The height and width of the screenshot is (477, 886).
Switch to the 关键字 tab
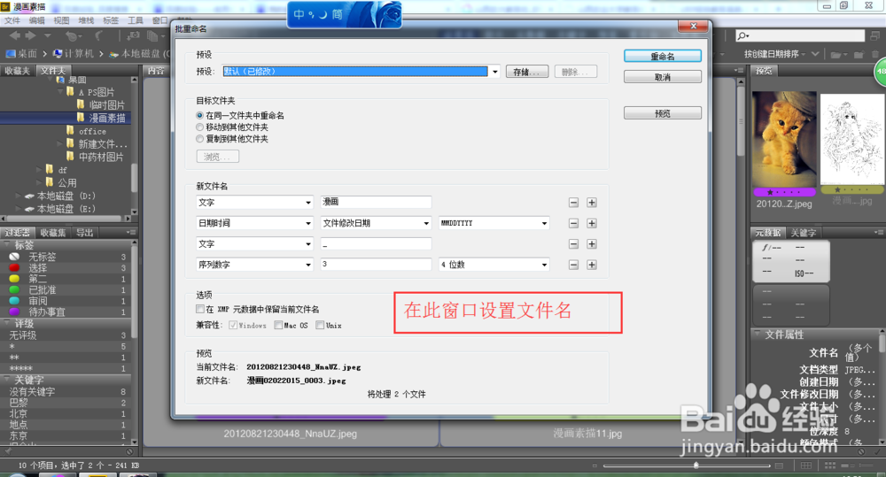803,233
